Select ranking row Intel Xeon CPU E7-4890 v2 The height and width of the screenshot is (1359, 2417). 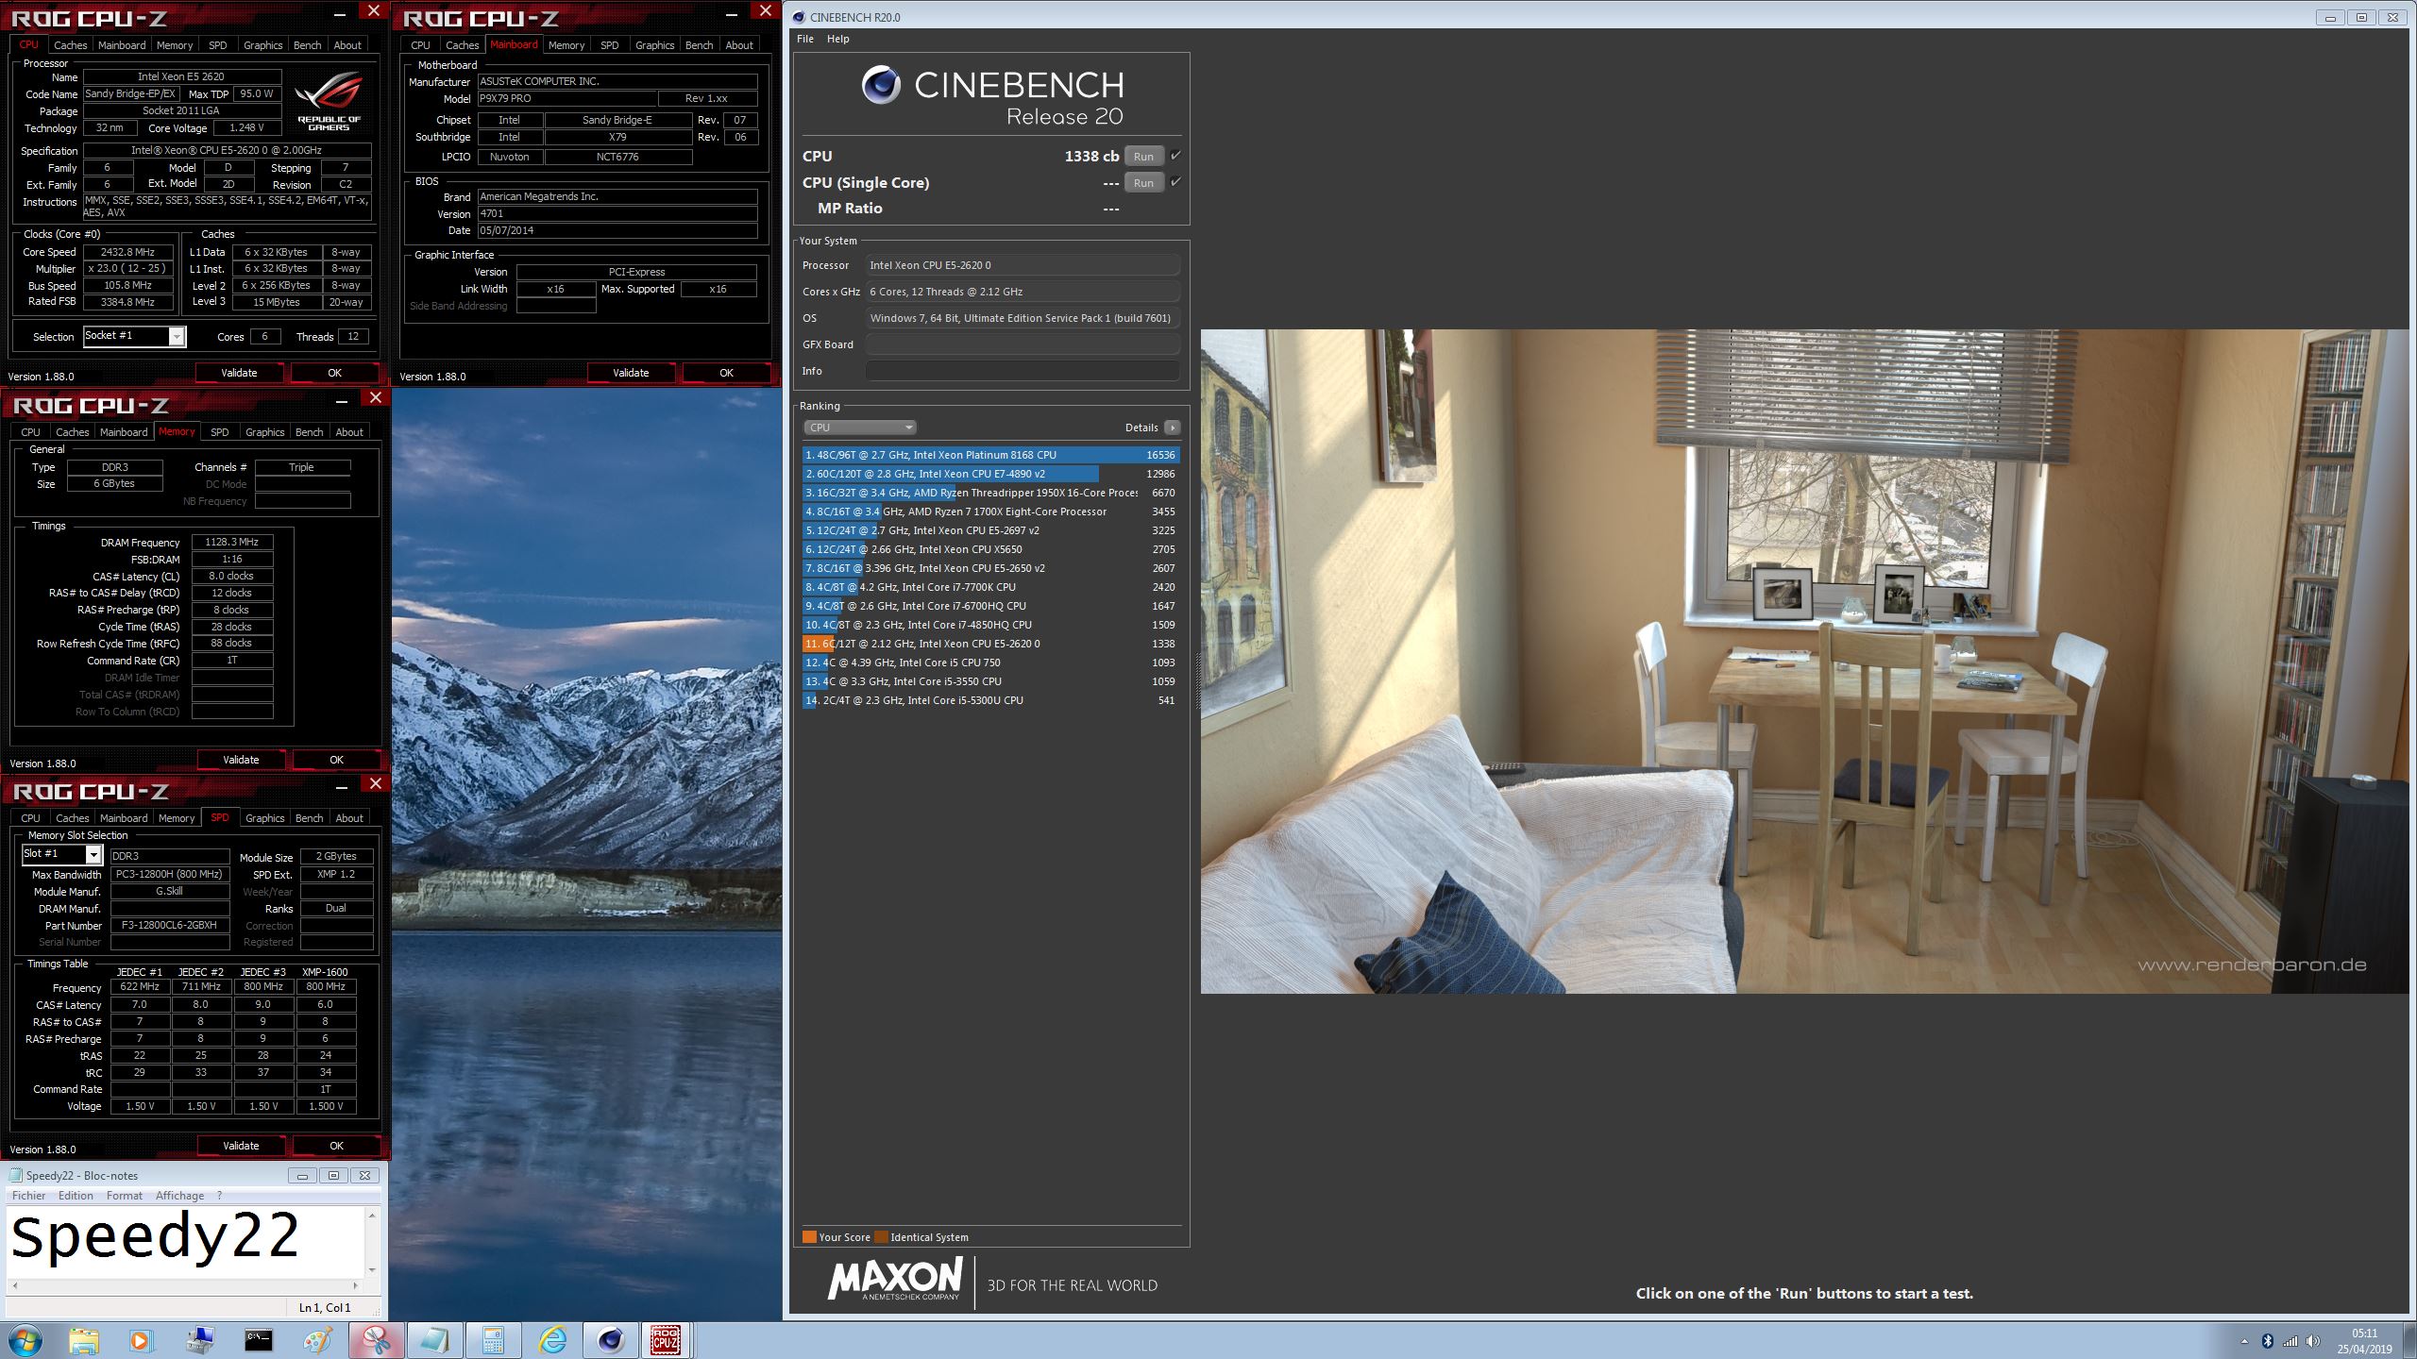pyautogui.click(x=990, y=474)
